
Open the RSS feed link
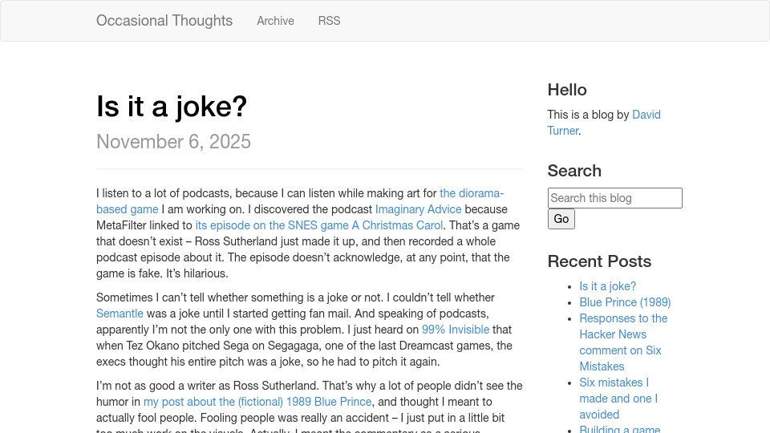[x=329, y=21]
